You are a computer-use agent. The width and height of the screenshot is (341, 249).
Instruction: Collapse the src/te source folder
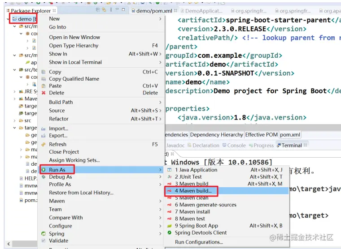[x=14, y=70]
